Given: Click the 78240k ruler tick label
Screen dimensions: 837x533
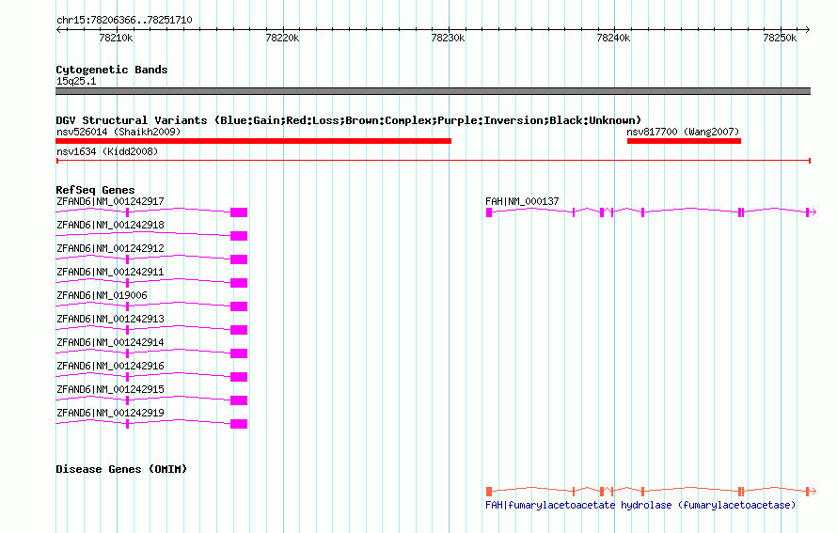Looking at the screenshot, I should tap(613, 38).
